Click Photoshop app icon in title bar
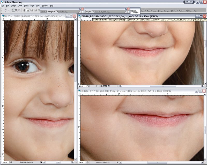 (2, 2)
